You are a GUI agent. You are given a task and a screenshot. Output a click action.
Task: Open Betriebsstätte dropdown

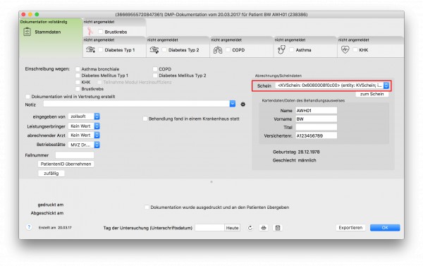pos(84,145)
